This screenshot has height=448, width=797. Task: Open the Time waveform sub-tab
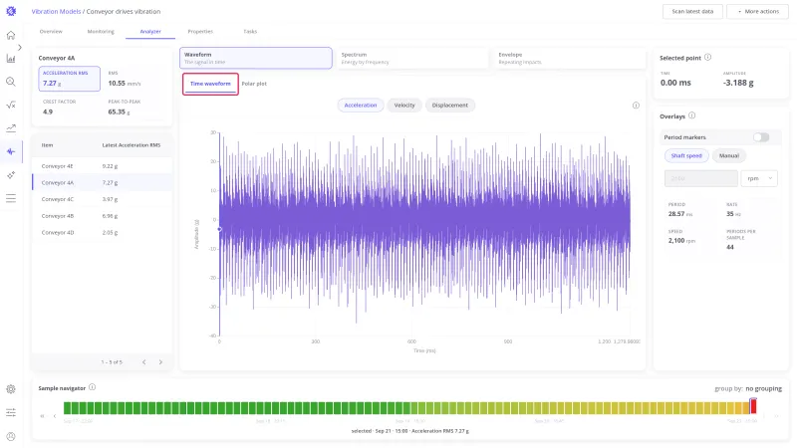point(210,84)
